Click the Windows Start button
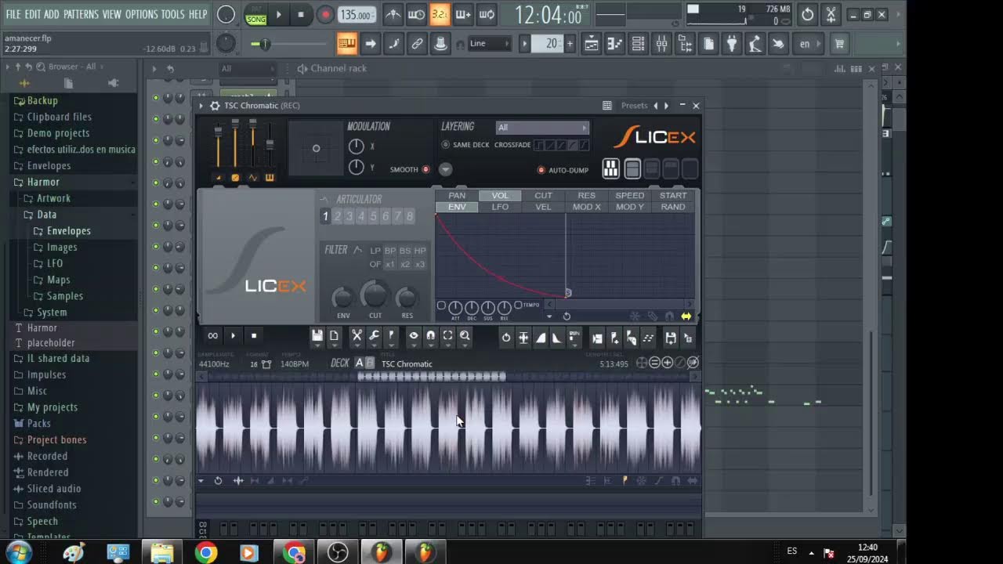 17,552
